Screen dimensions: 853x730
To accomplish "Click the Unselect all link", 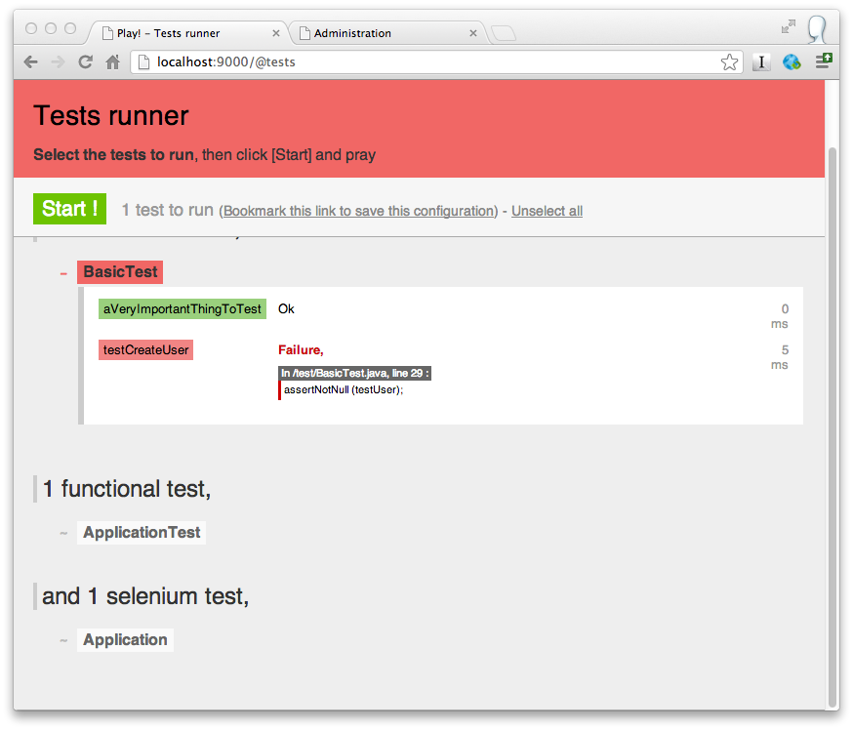I will click(547, 211).
